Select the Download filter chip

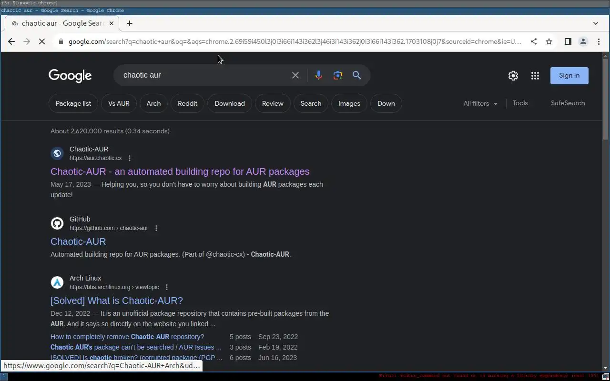tap(230, 103)
